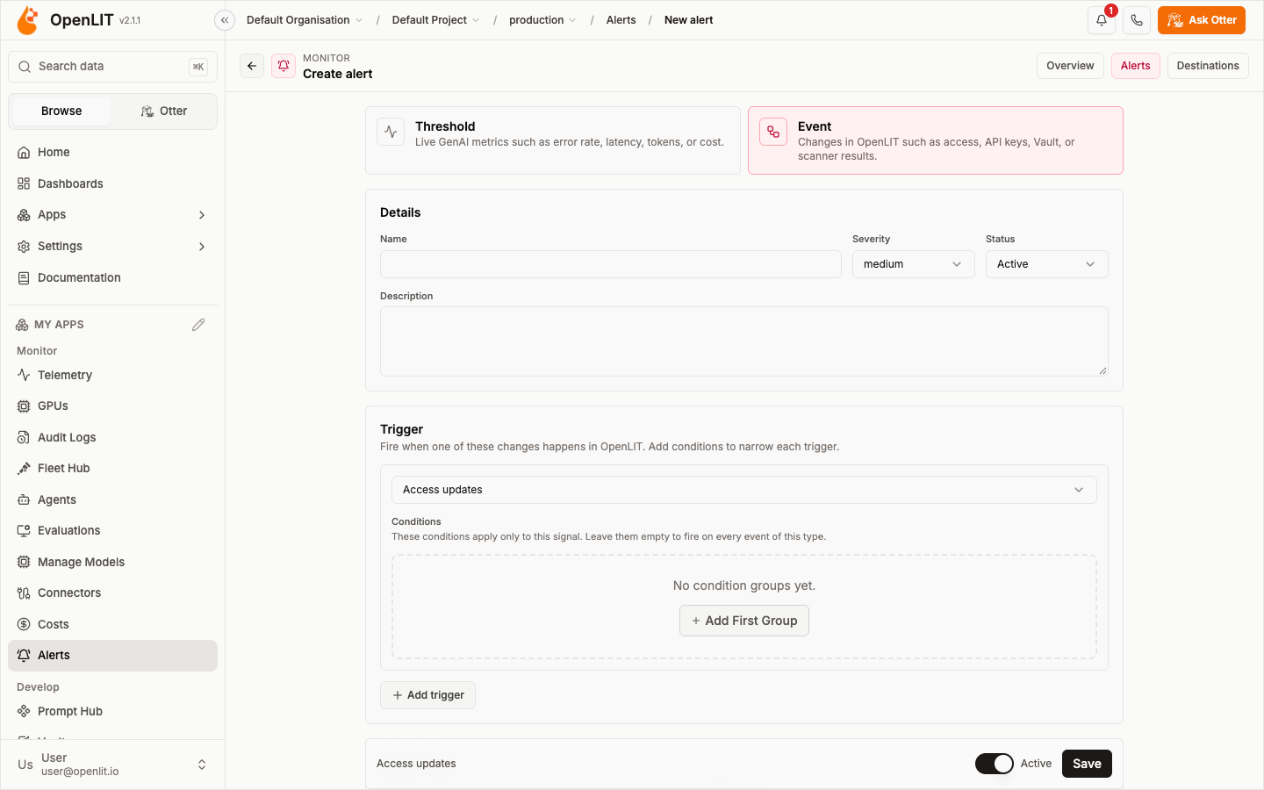Open the Connectors page
This screenshot has height=790, width=1264.
[112, 593]
